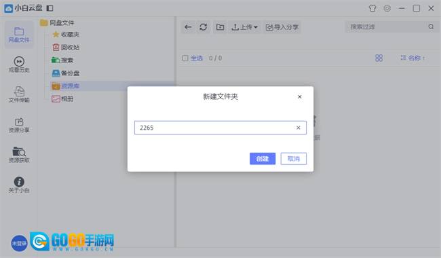Click the new folder toolbar icon

(220, 27)
